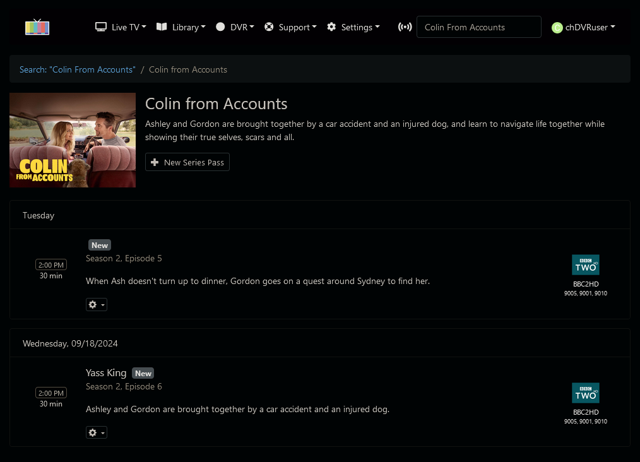
Task: Follow the Search "Colin From Accounts" breadcrumb link
Action: pos(77,69)
